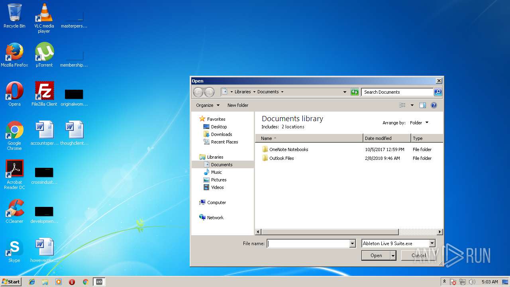Open Mozilla Firefox desktop shortcut

point(14,55)
